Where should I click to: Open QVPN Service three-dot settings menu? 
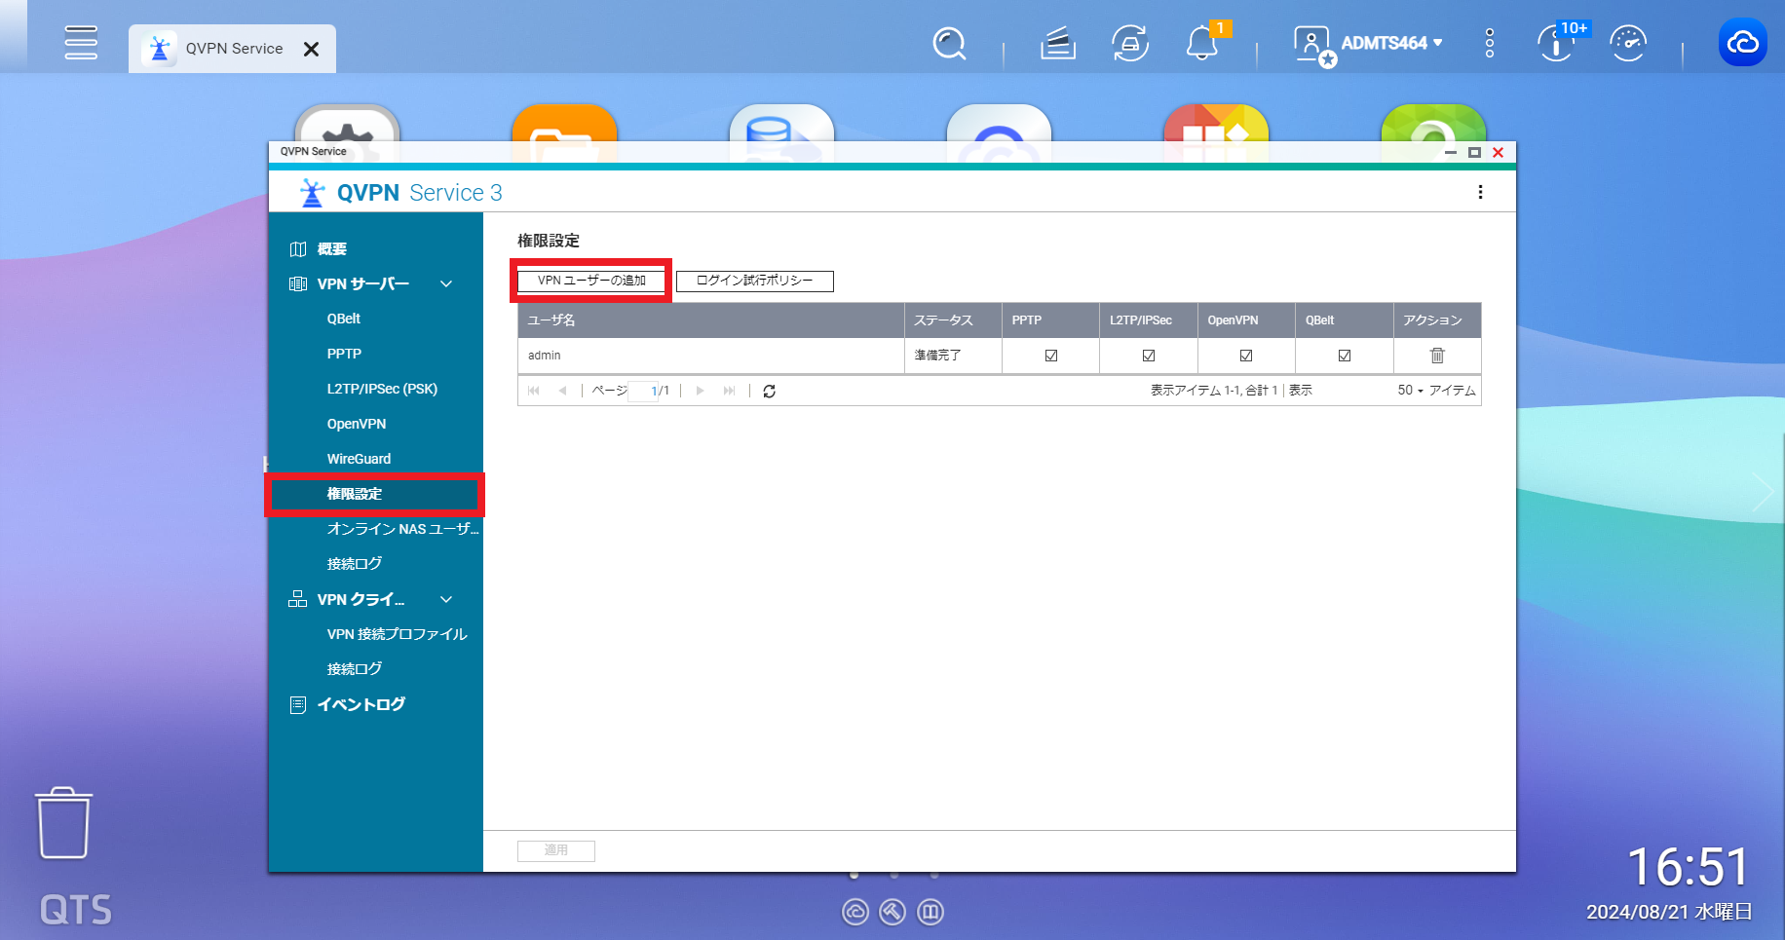pyautogui.click(x=1480, y=192)
